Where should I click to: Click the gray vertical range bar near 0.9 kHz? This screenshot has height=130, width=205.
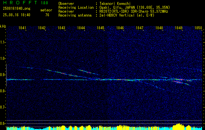coord(6,75)
